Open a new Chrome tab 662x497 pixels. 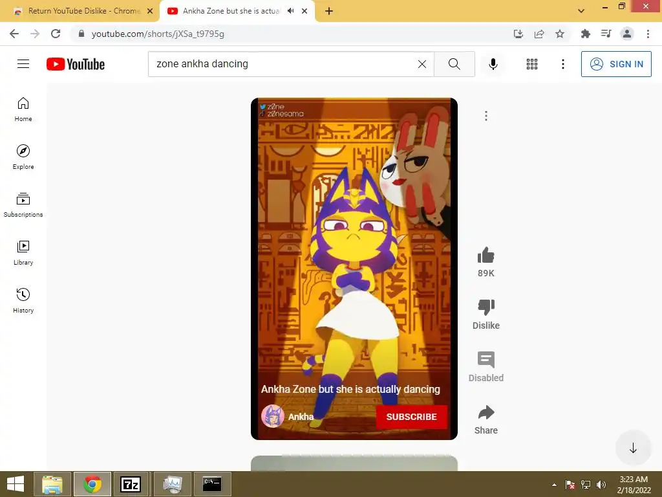(329, 11)
